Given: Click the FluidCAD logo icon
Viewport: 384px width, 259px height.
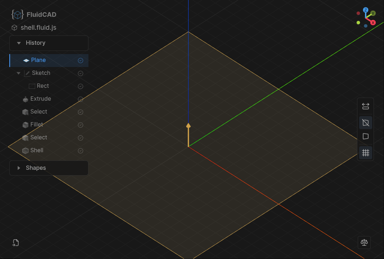Looking at the screenshot, I should [x=17, y=15].
